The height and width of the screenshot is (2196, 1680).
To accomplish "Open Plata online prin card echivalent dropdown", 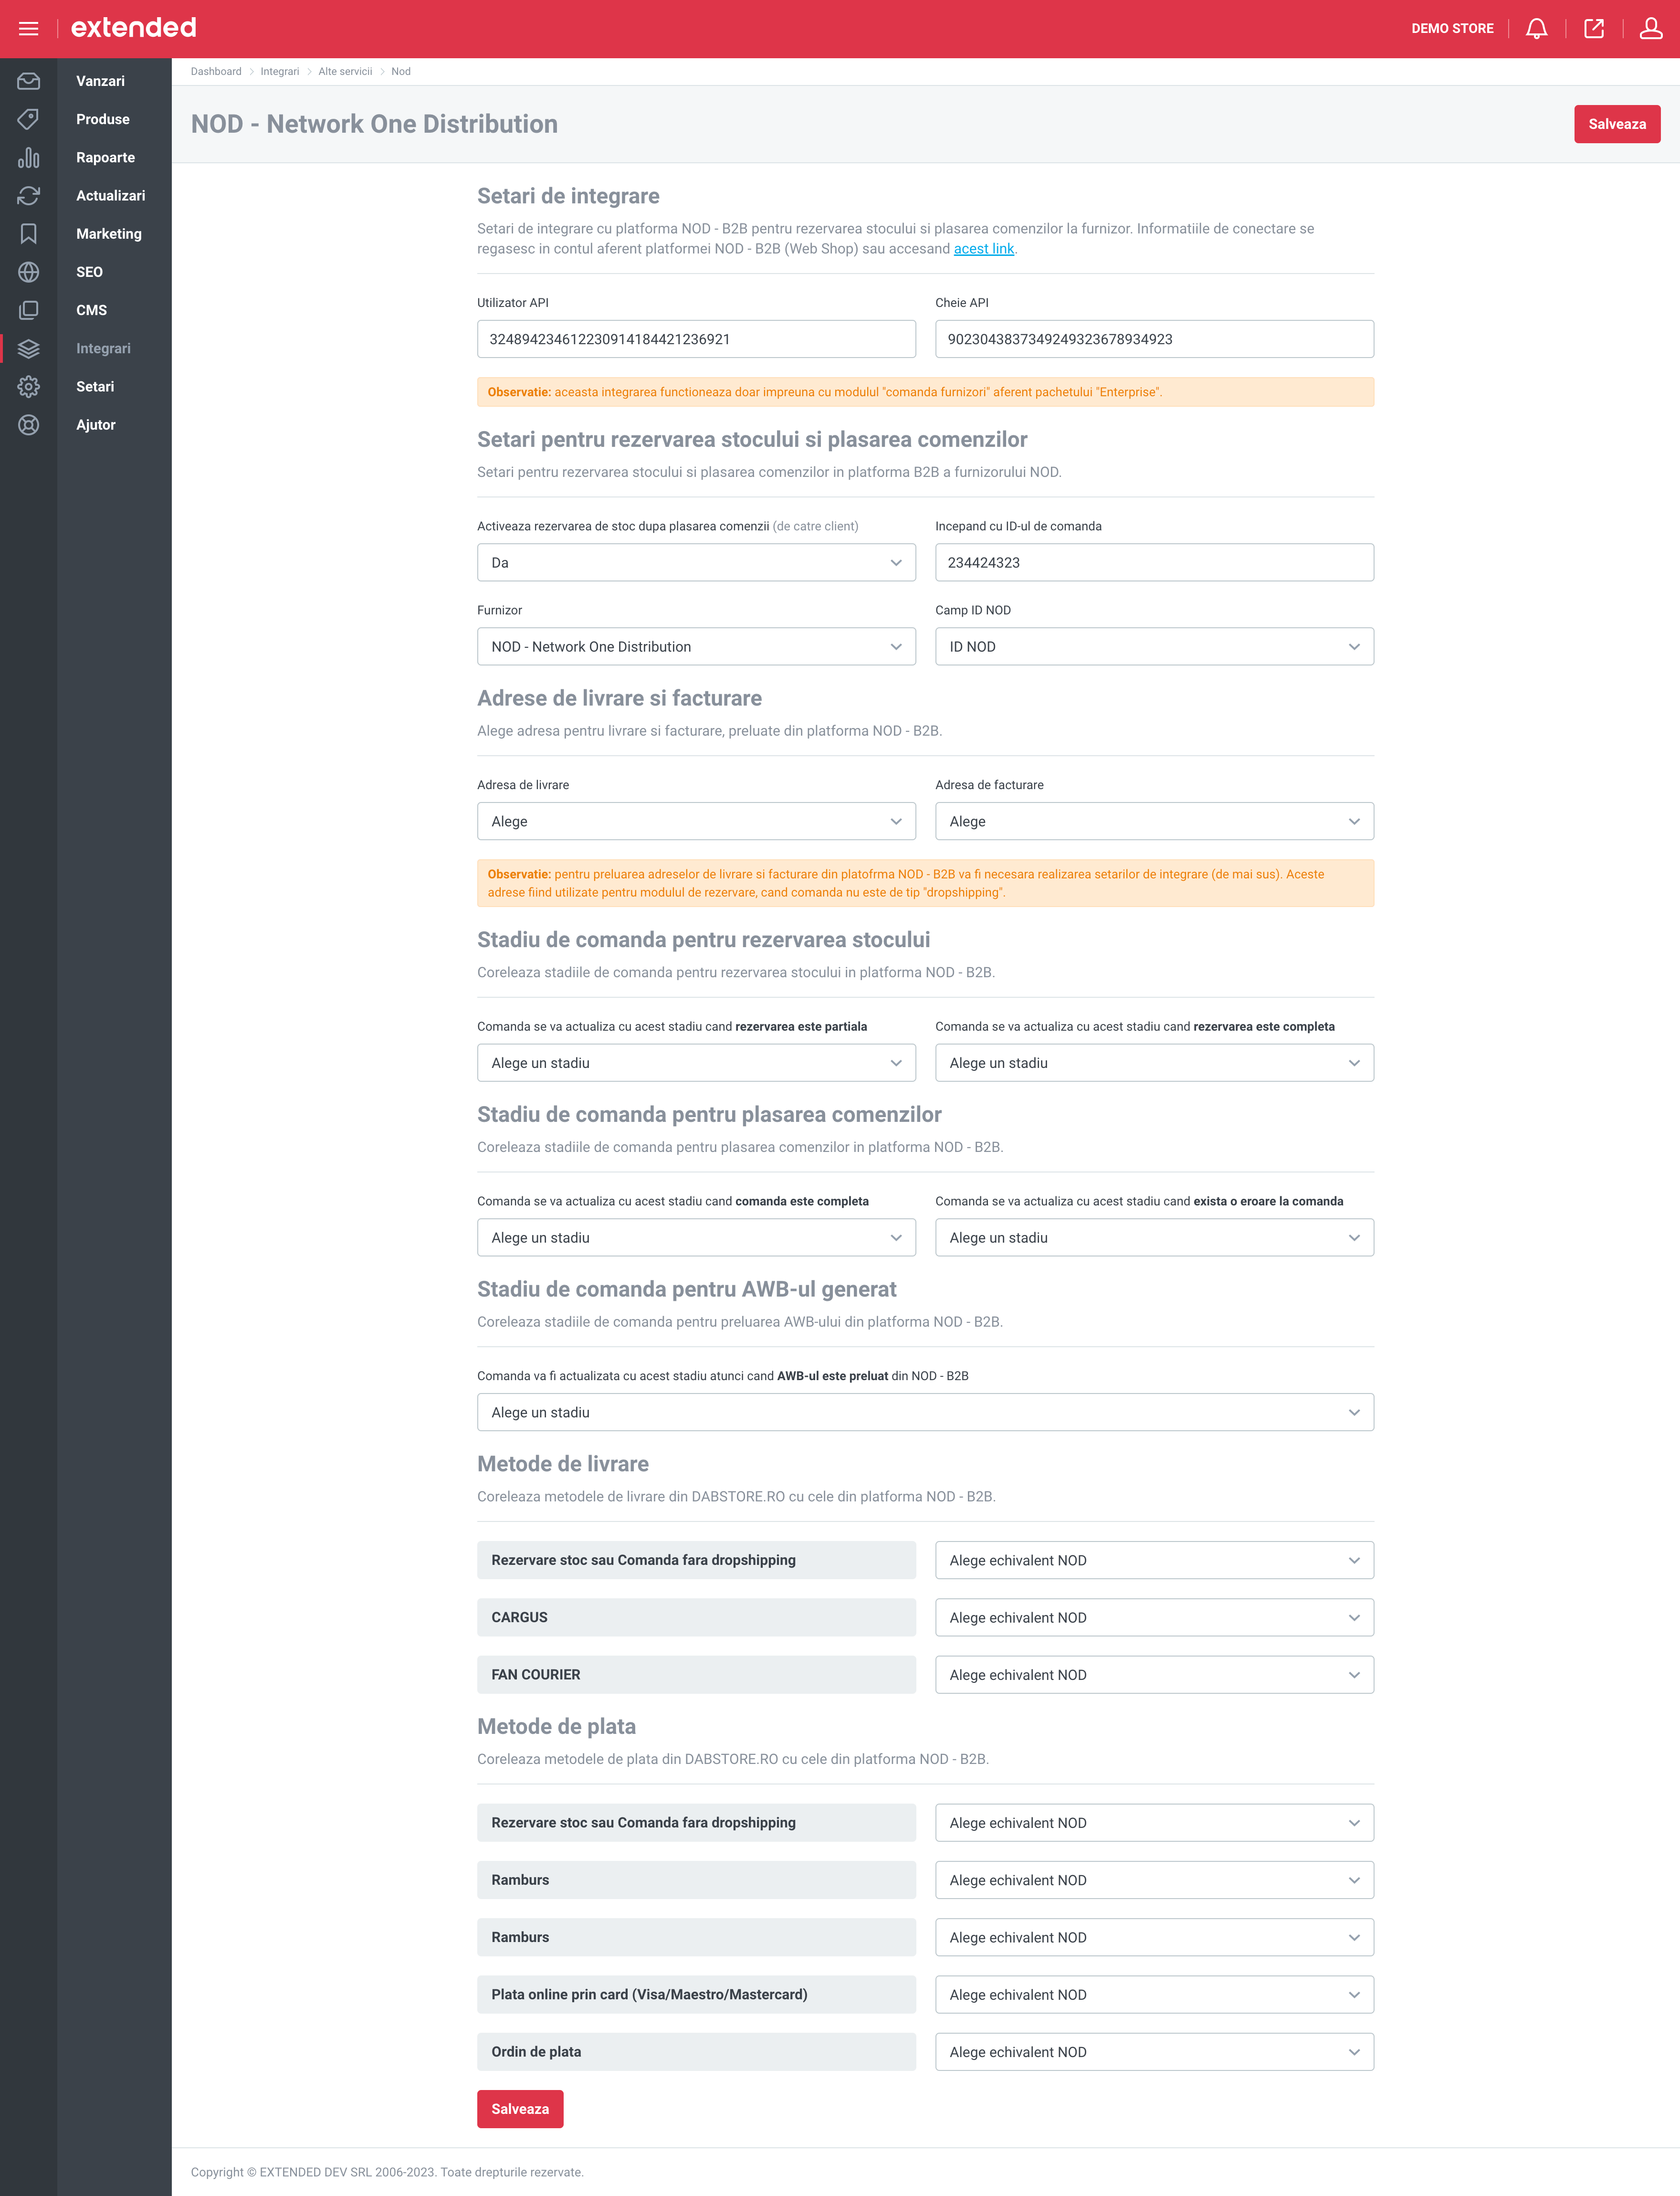I will click(x=1154, y=1995).
